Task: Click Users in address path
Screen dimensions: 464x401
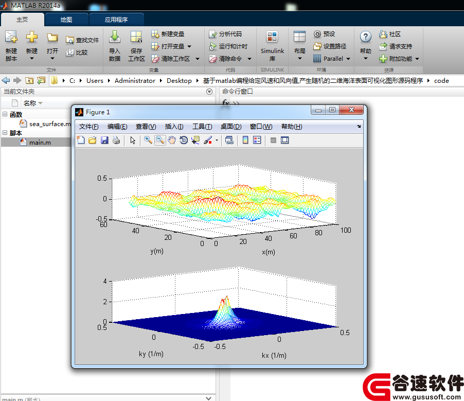Action: click(95, 80)
